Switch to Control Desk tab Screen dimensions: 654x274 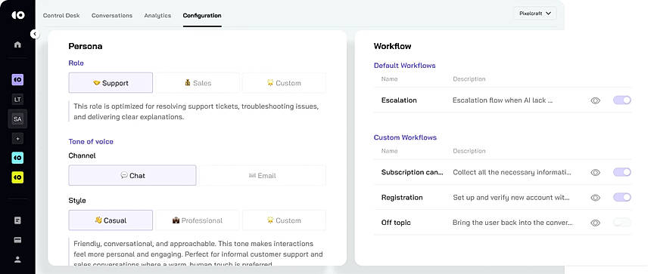point(61,15)
